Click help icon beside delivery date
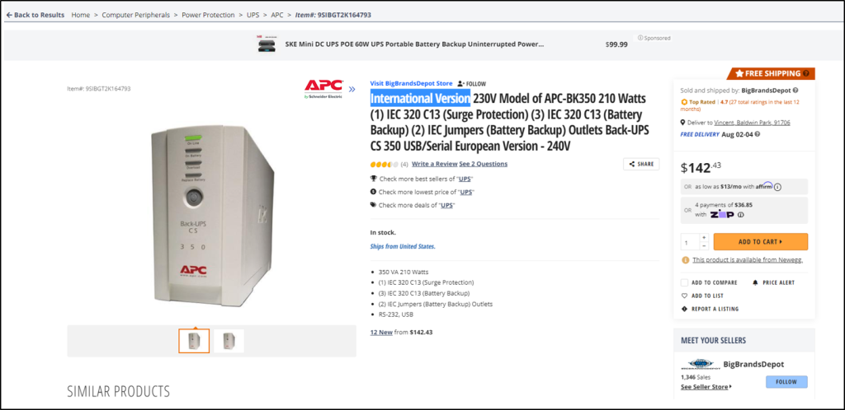Image resolution: width=845 pixels, height=410 pixels. (x=758, y=134)
